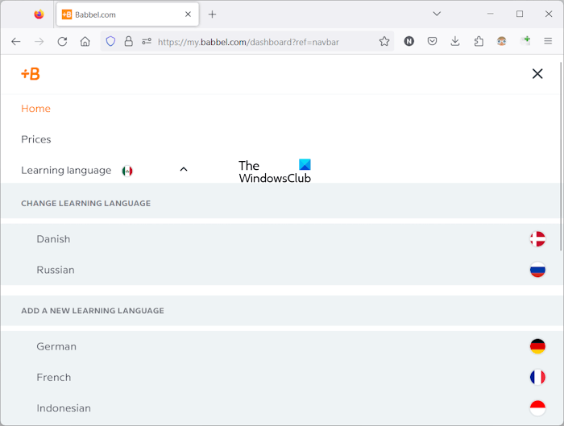View site security padlock info
Screen dimensions: 564x426
point(128,42)
